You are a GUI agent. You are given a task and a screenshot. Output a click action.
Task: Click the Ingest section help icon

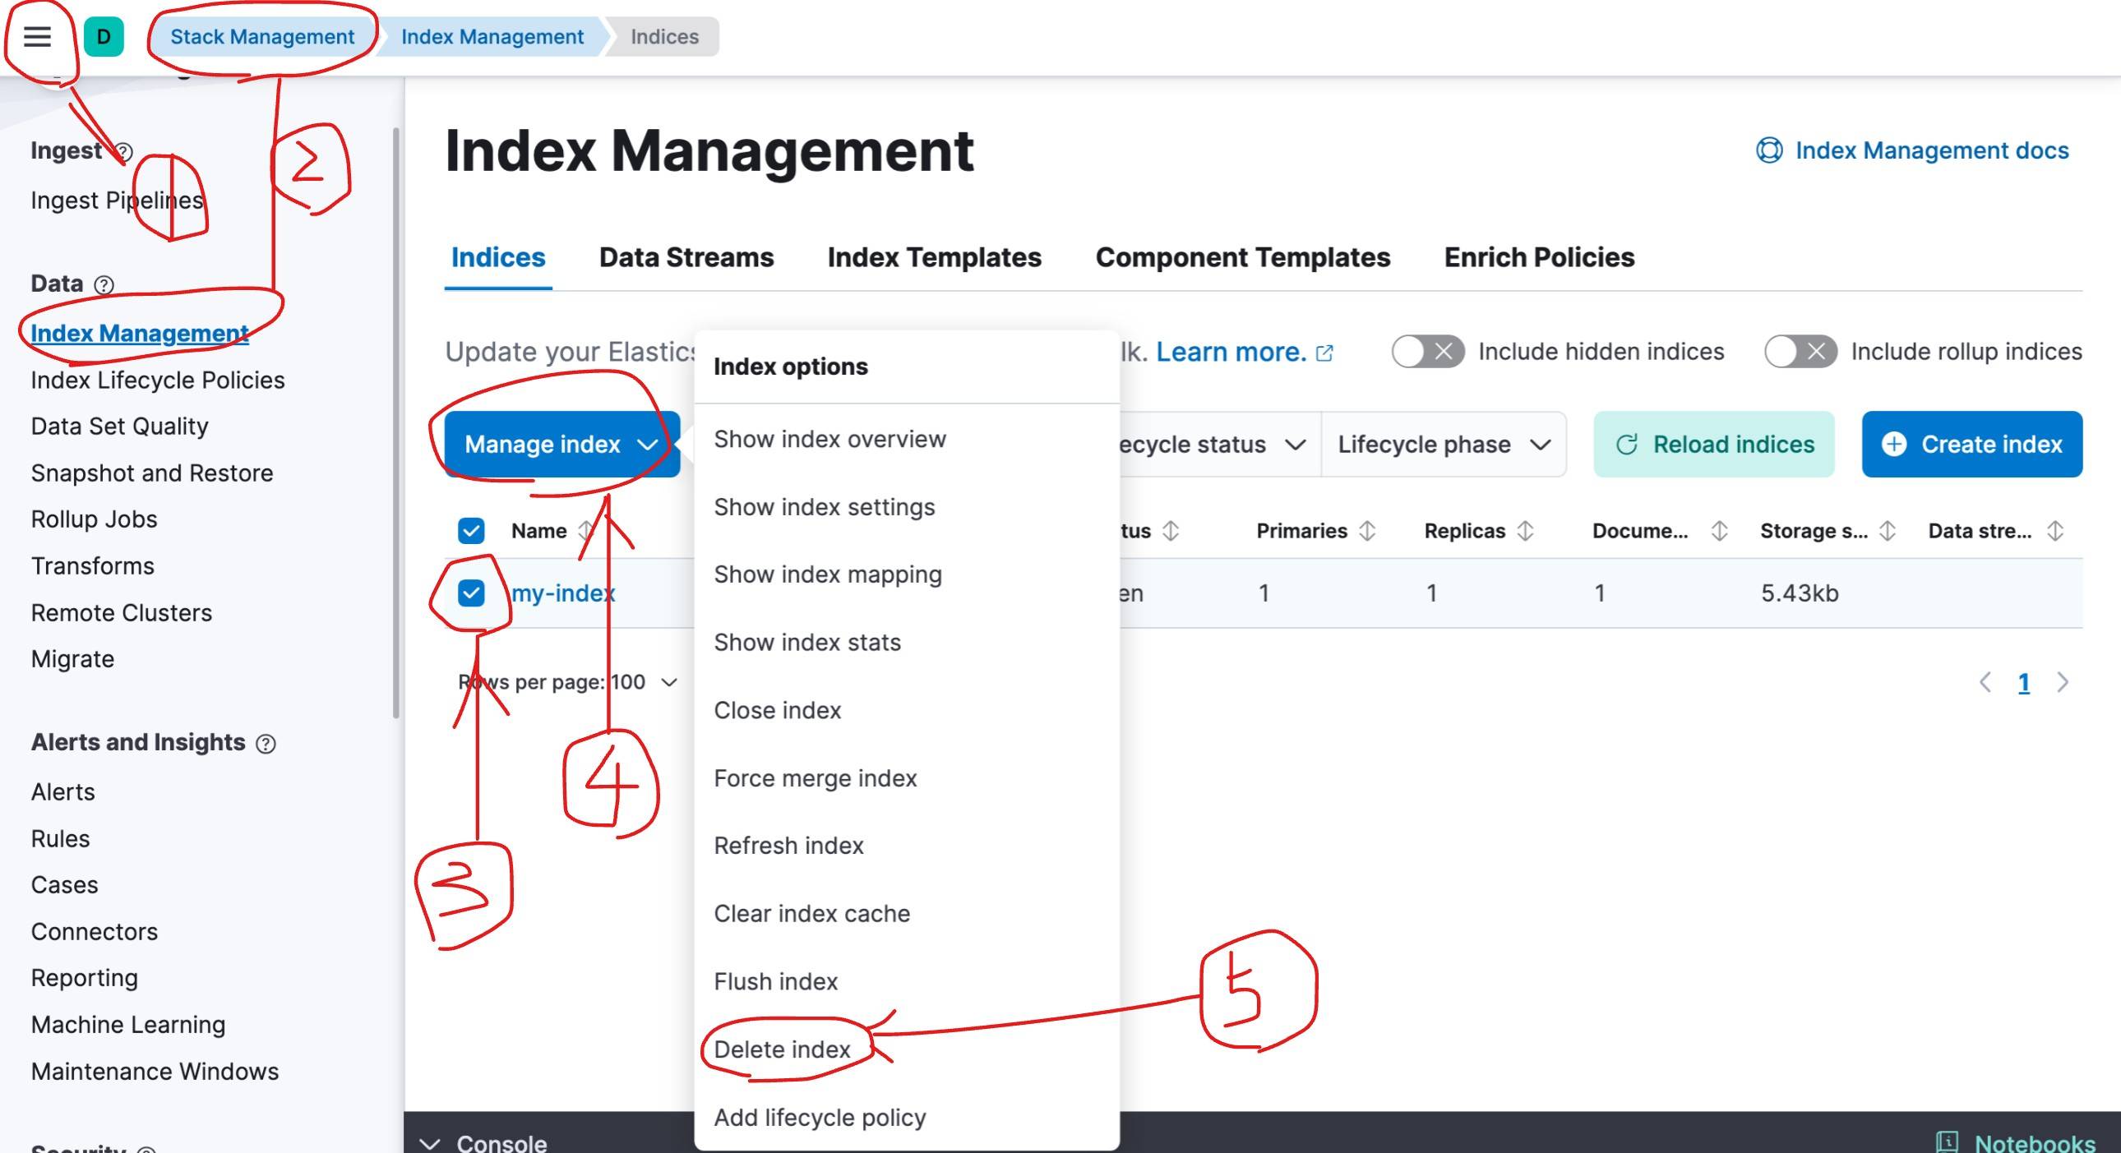[123, 151]
